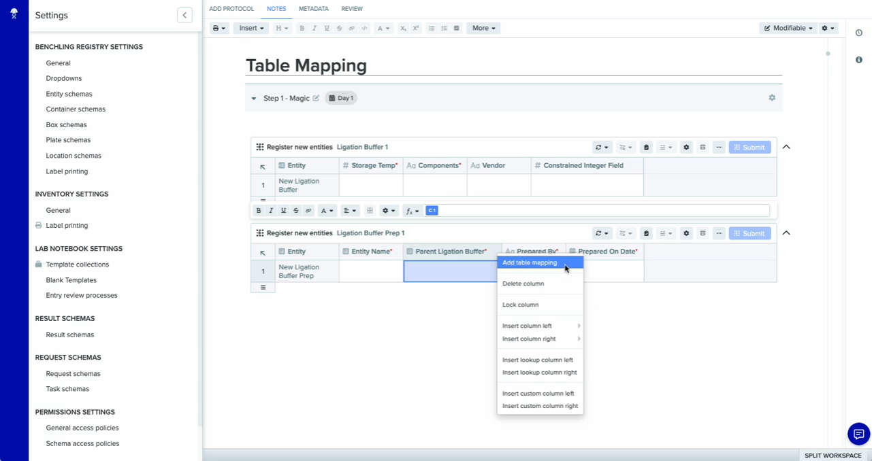Open the heading style H dropdown
The width and height of the screenshot is (872, 461).
(281, 29)
